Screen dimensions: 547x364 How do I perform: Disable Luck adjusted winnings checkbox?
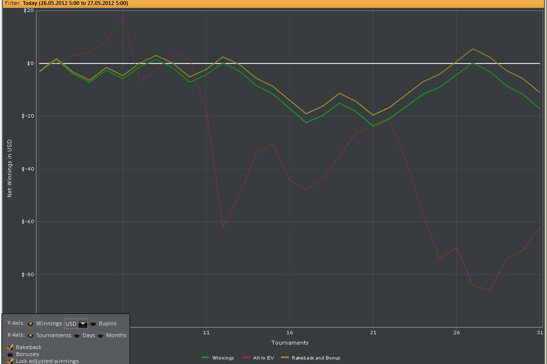click(x=10, y=361)
